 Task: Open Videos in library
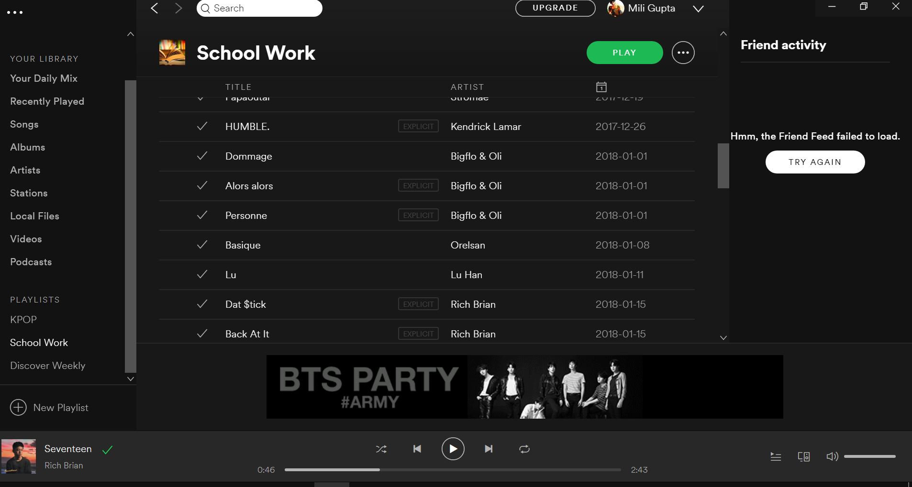click(x=26, y=239)
